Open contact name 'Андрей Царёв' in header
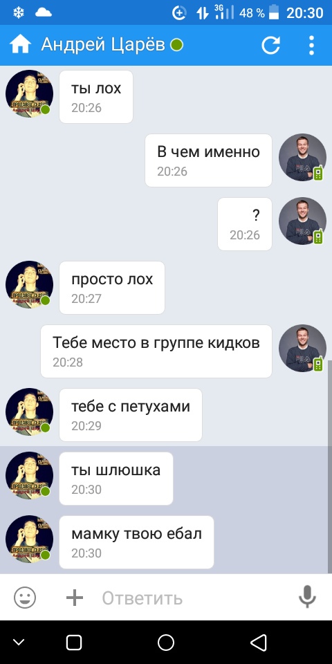This screenshot has width=332, height=664. pos(103,44)
